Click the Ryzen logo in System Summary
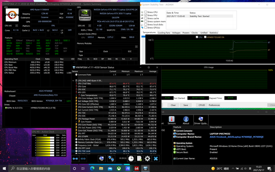This screenshot has height=172, width=275. tap(12, 15)
